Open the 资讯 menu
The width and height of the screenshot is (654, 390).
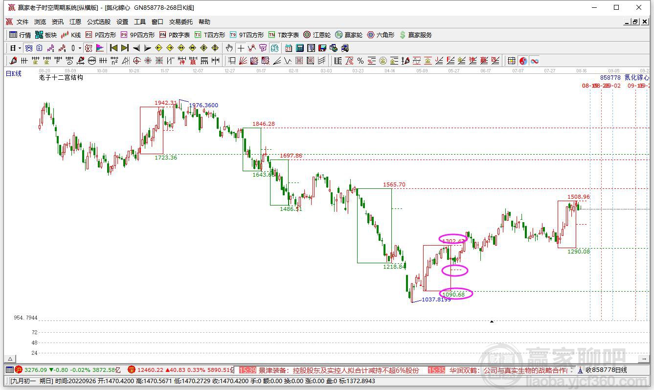(58, 22)
